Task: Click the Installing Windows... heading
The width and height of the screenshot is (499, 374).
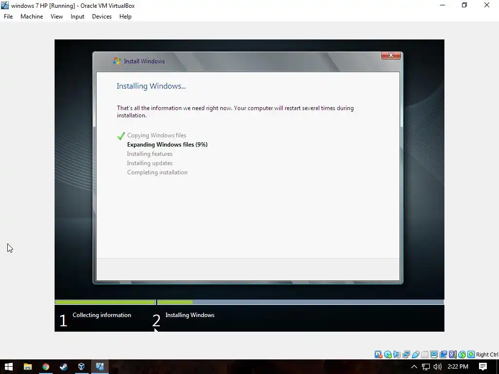Action: (151, 86)
